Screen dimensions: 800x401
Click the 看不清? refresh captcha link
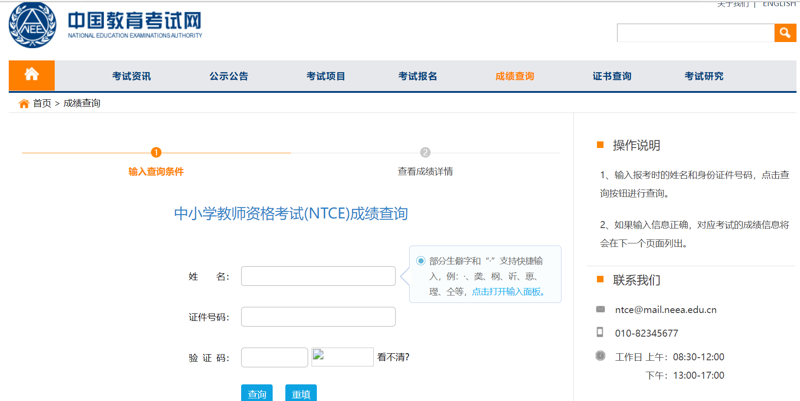click(x=393, y=357)
